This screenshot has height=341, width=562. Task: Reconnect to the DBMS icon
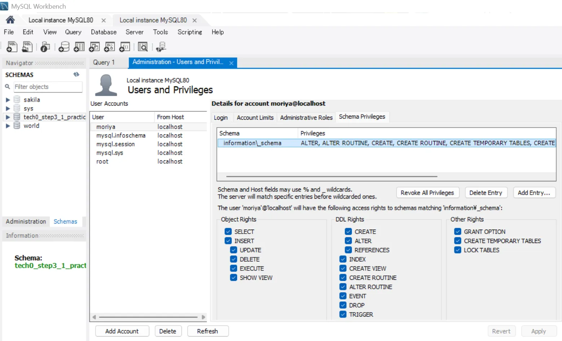tap(161, 46)
